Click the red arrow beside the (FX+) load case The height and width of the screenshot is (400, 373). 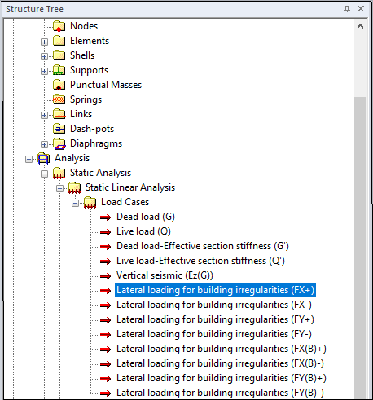click(x=105, y=291)
